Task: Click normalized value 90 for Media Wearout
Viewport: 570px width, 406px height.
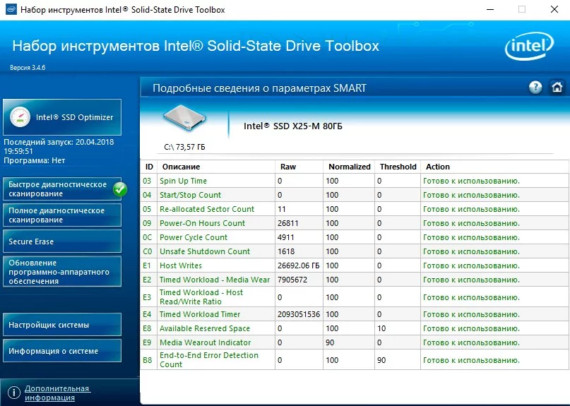Action: pyautogui.click(x=330, y=342)
